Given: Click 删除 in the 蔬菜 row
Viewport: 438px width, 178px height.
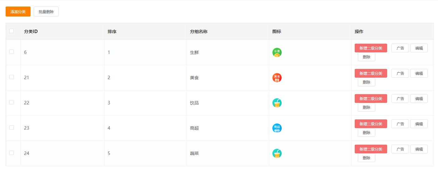Looking at the screenshot, I should click(x=367, y=158).
